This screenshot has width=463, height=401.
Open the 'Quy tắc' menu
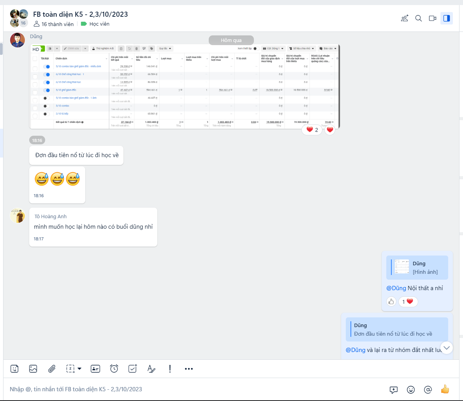[x=164, y=49]
